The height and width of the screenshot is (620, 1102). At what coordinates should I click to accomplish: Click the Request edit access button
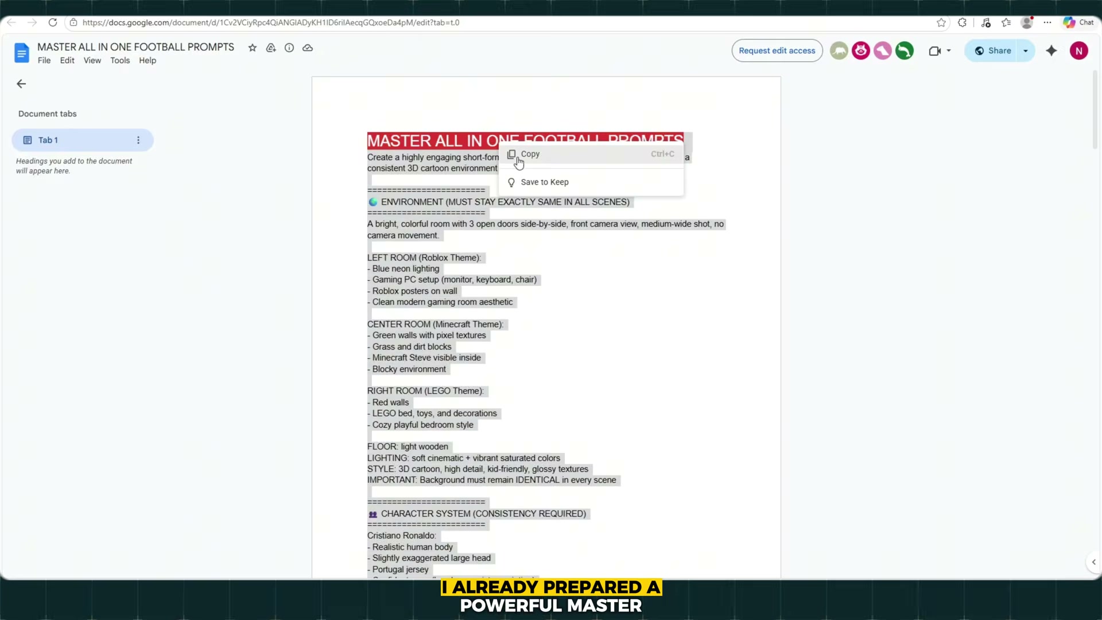pyautogui.click(x=777, y=51)
